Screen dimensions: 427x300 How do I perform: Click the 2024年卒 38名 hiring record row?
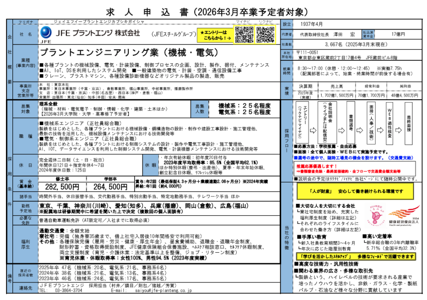(x=103, y=273)
